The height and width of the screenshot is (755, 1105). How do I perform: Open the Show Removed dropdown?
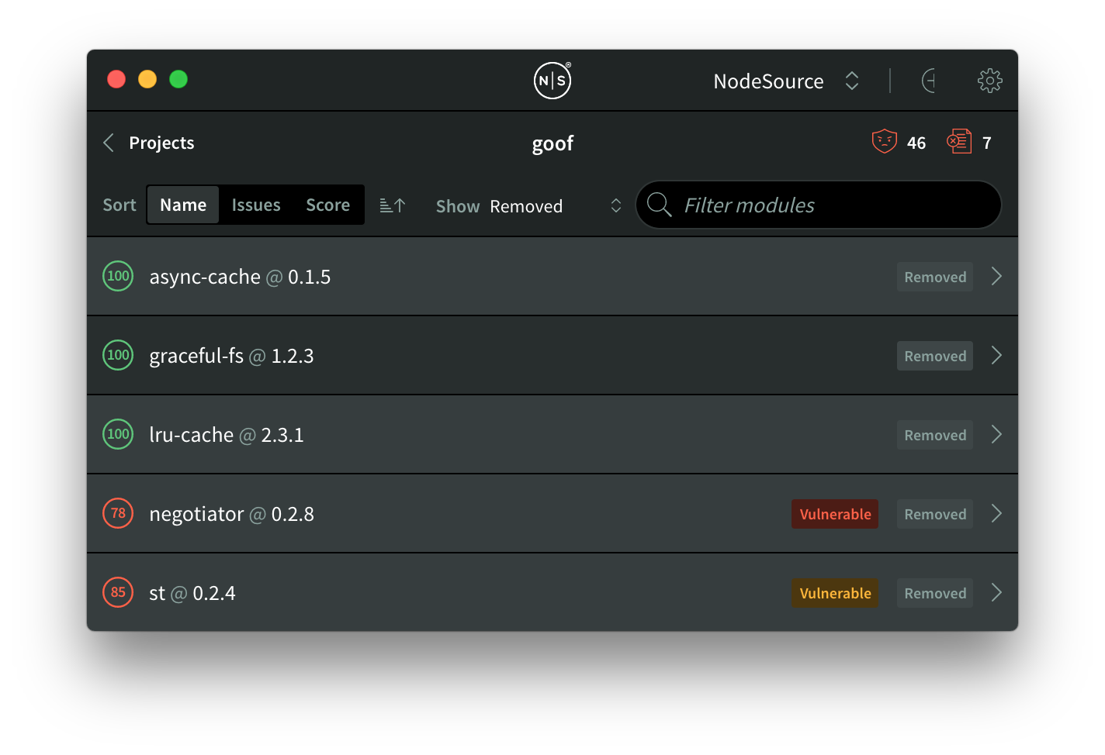click(528, 206)
